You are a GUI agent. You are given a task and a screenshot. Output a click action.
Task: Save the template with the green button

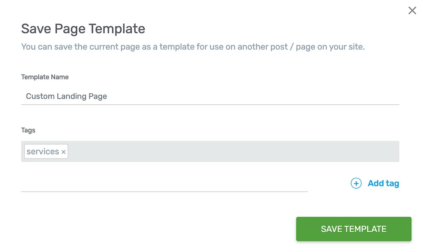tap(354, 229)
